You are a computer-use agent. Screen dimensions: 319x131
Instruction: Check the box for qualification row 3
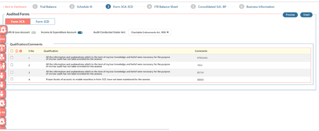coord(12,72)
